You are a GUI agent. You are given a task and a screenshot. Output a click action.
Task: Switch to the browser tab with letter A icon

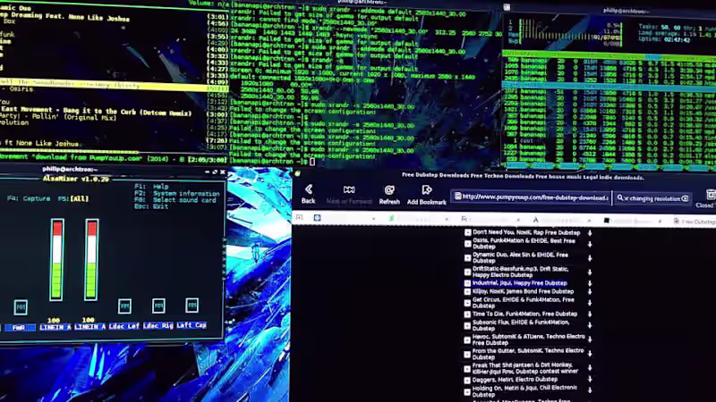coord(563,220)
